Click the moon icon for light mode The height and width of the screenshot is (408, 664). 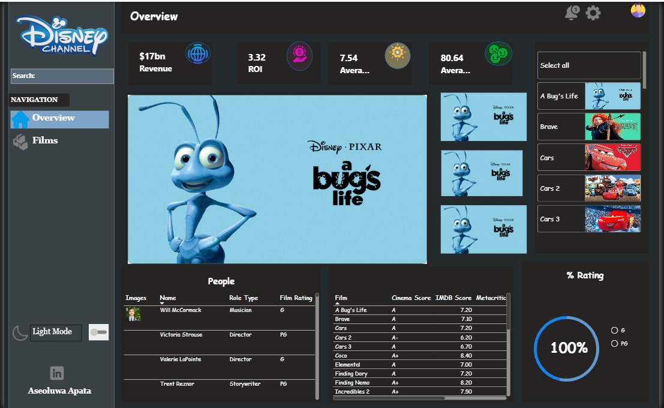[x=20, y=333]
